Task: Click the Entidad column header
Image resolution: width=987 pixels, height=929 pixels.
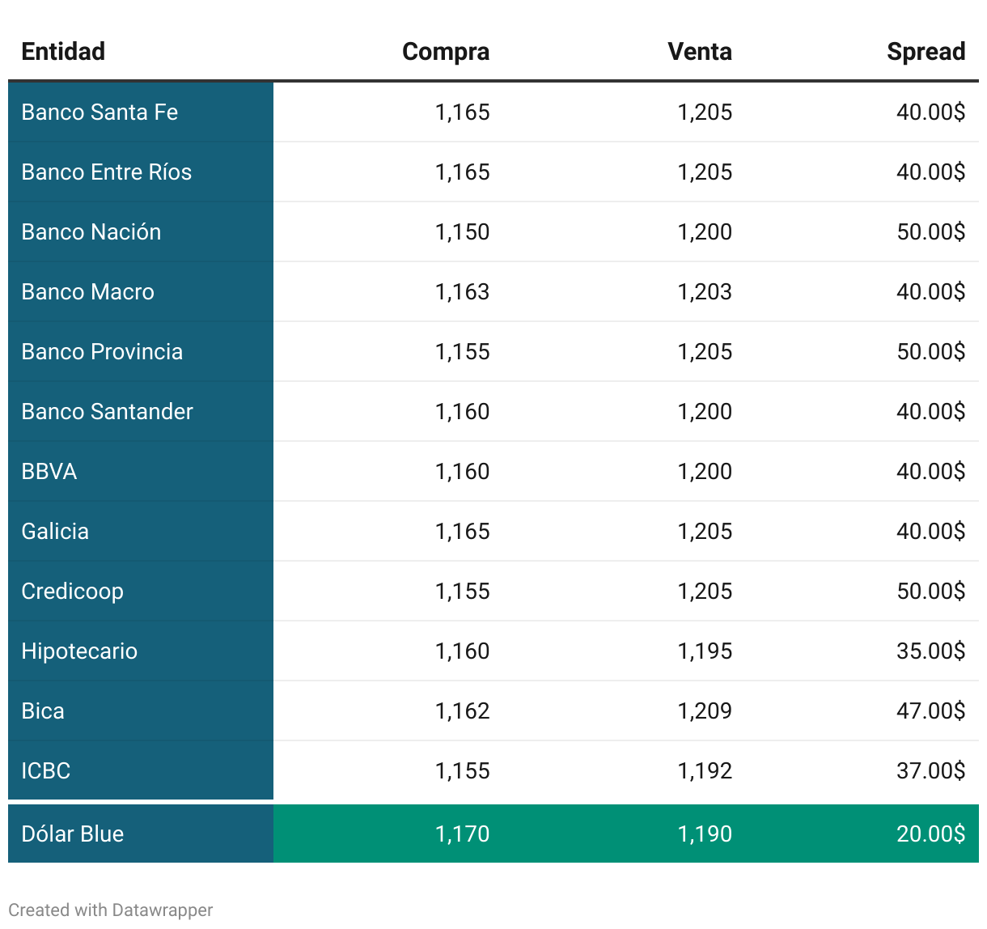Action: pos(63,52)
